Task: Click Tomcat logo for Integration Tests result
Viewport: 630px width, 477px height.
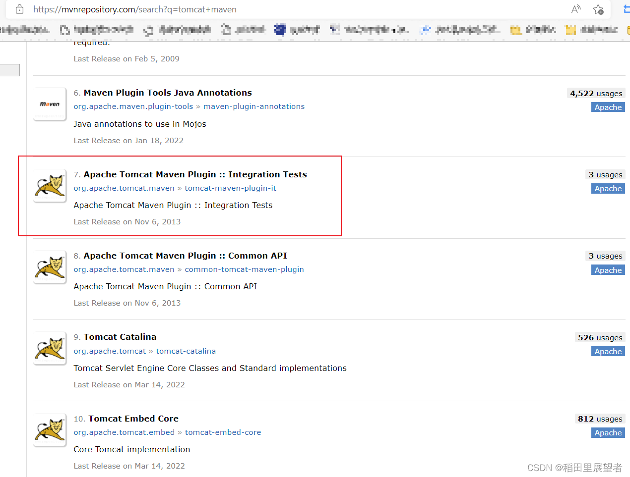Action: [50, 186]
